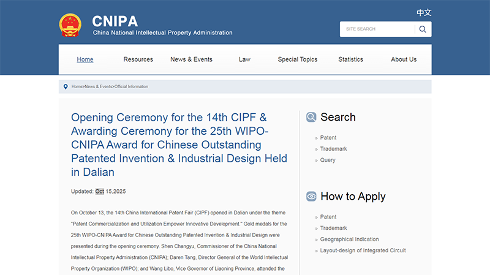This screenshot has height=275, width=490.
Task: Open Layout-design of Integrated Circuit link
Action: 363,251
